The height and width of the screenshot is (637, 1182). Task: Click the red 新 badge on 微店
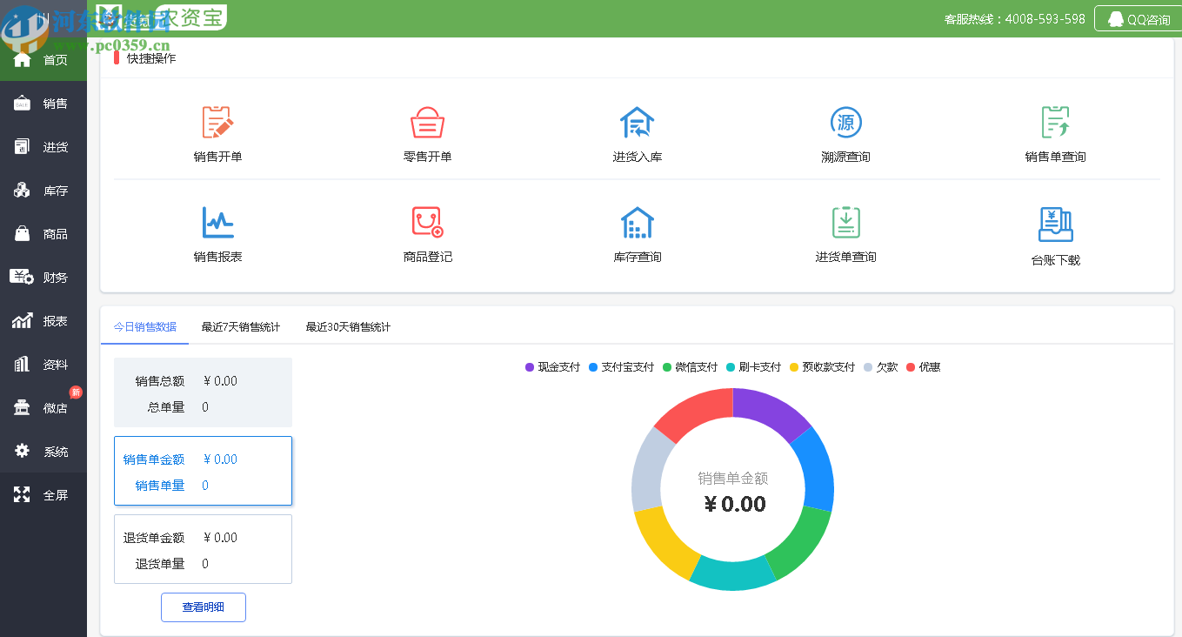coord(76,392)
